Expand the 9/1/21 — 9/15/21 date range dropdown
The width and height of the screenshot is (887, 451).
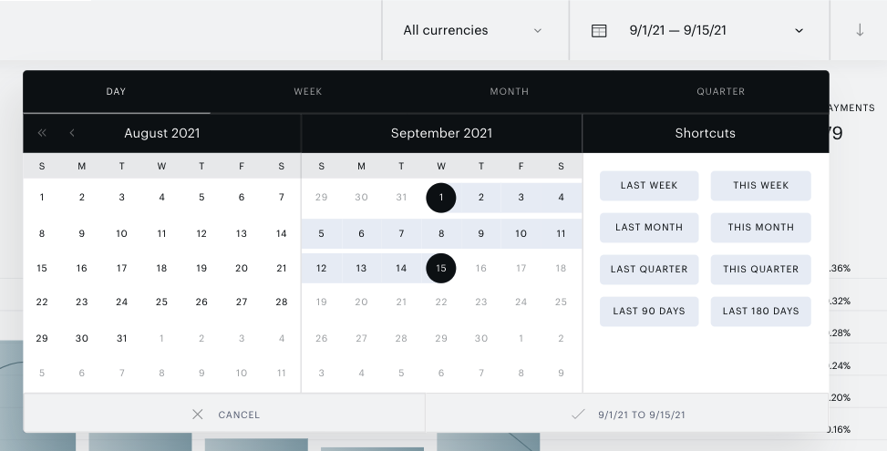pyautogui.click(x=699, y=30)
